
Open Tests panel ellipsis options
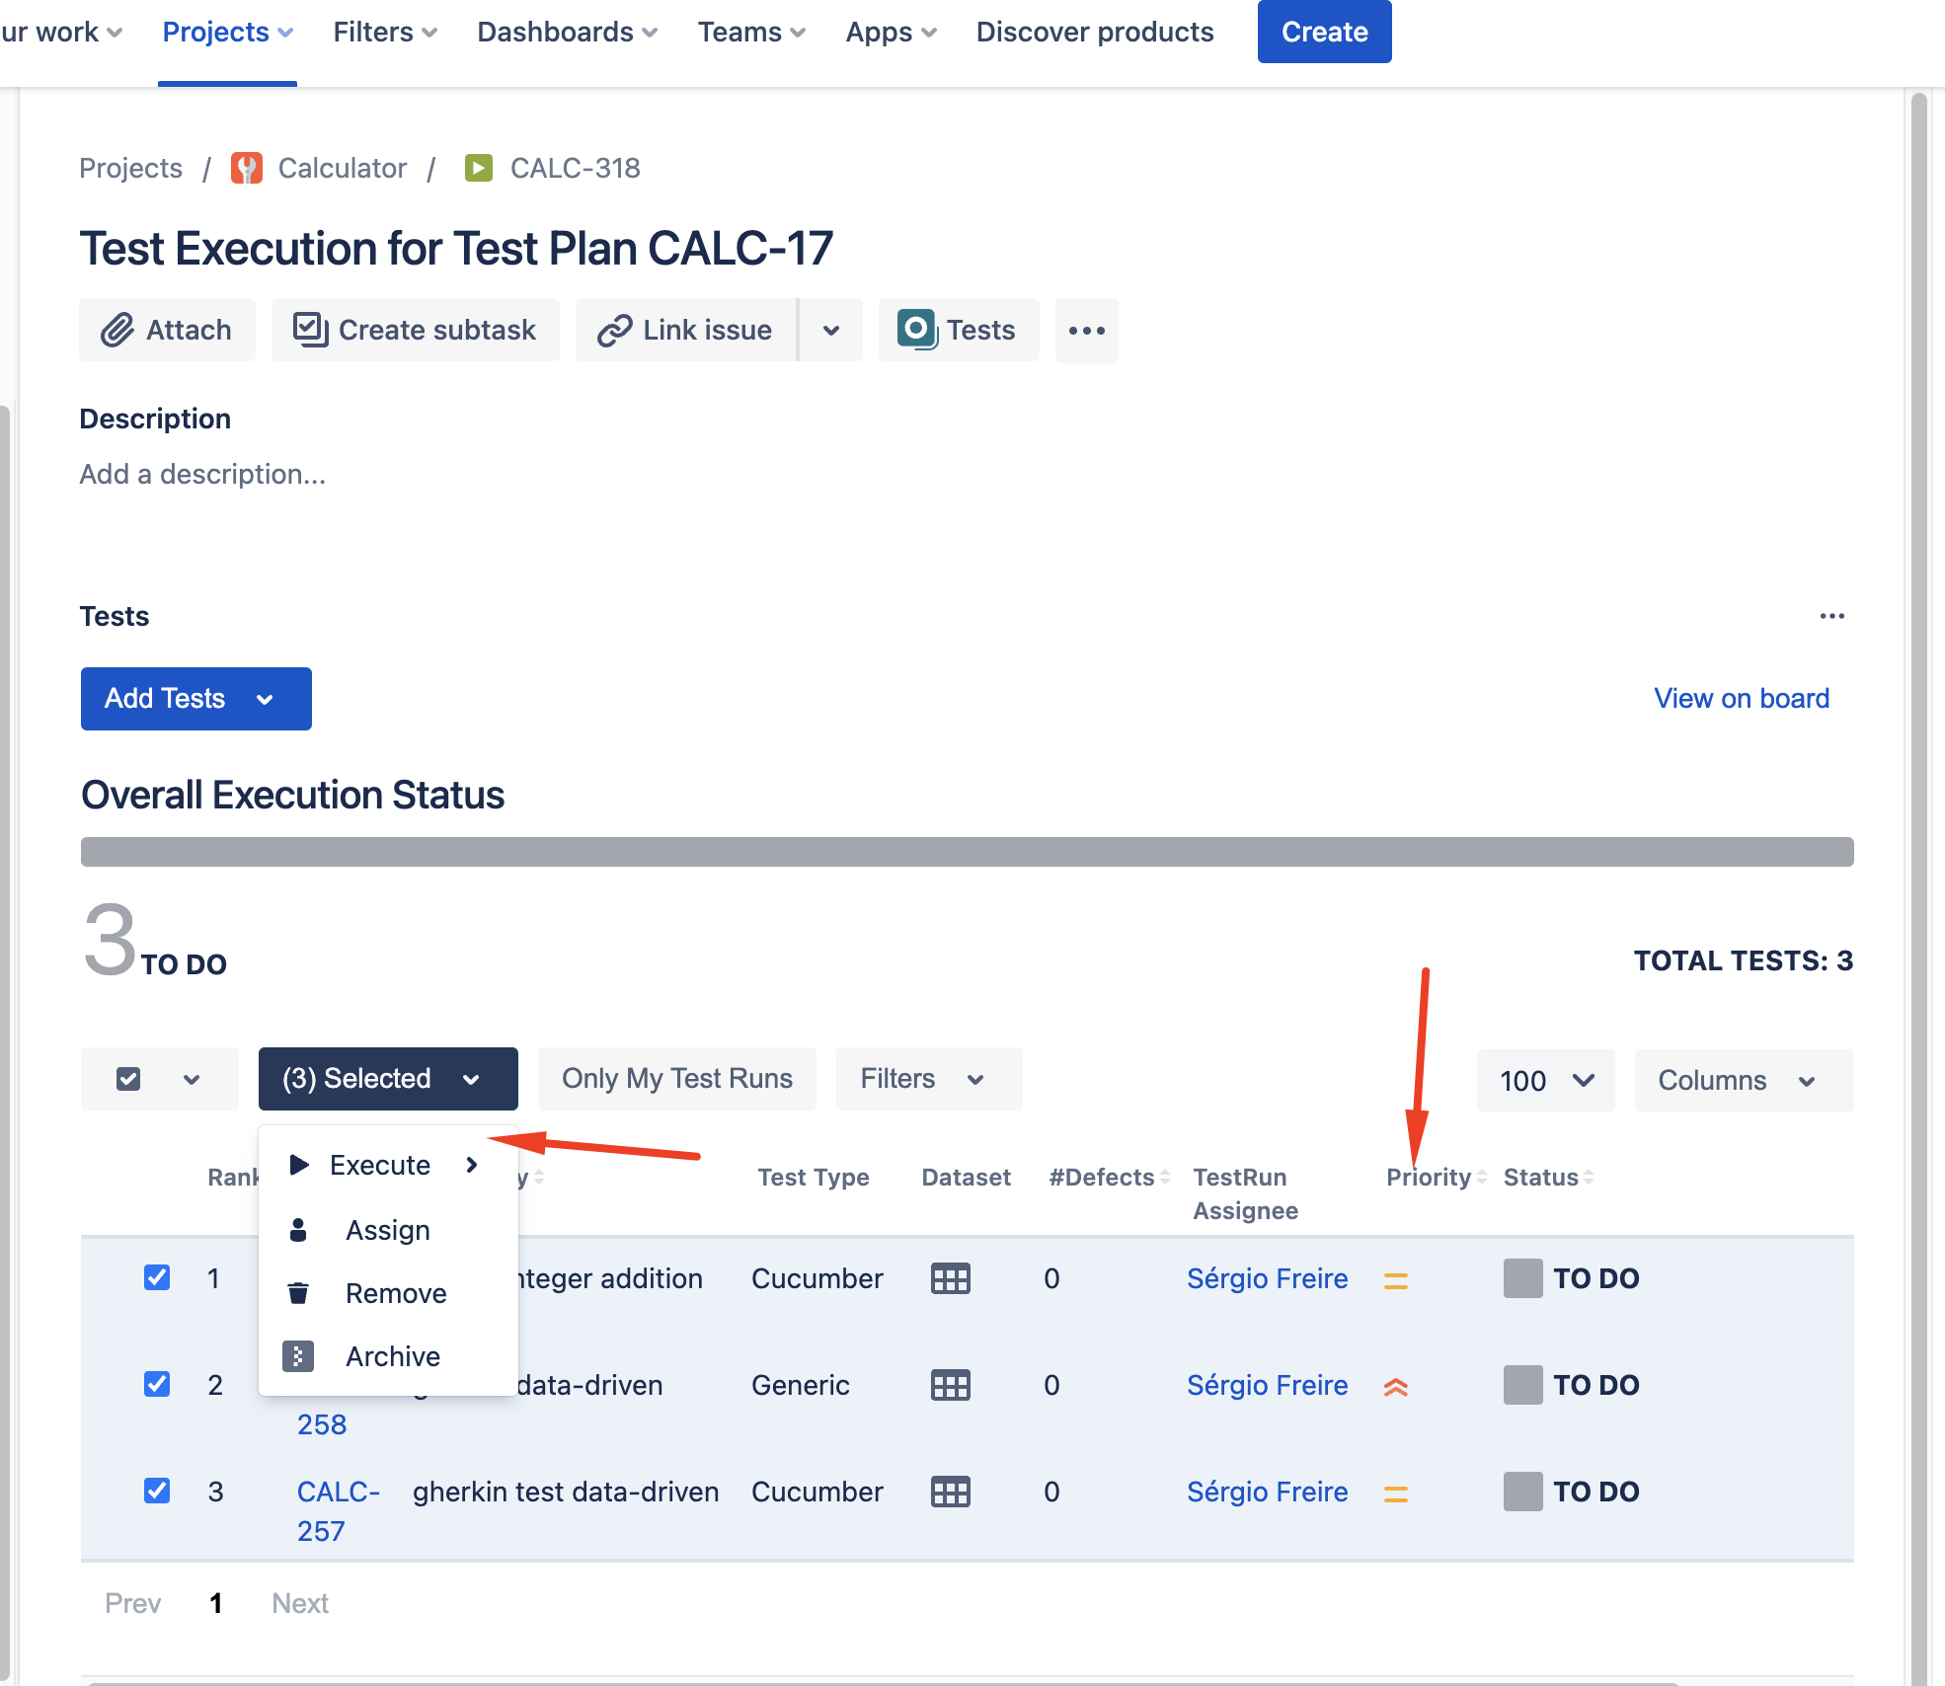[1831, 616]
